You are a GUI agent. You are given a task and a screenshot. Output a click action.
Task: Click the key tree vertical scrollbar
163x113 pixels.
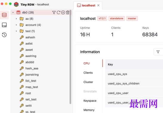pos(70,57)
